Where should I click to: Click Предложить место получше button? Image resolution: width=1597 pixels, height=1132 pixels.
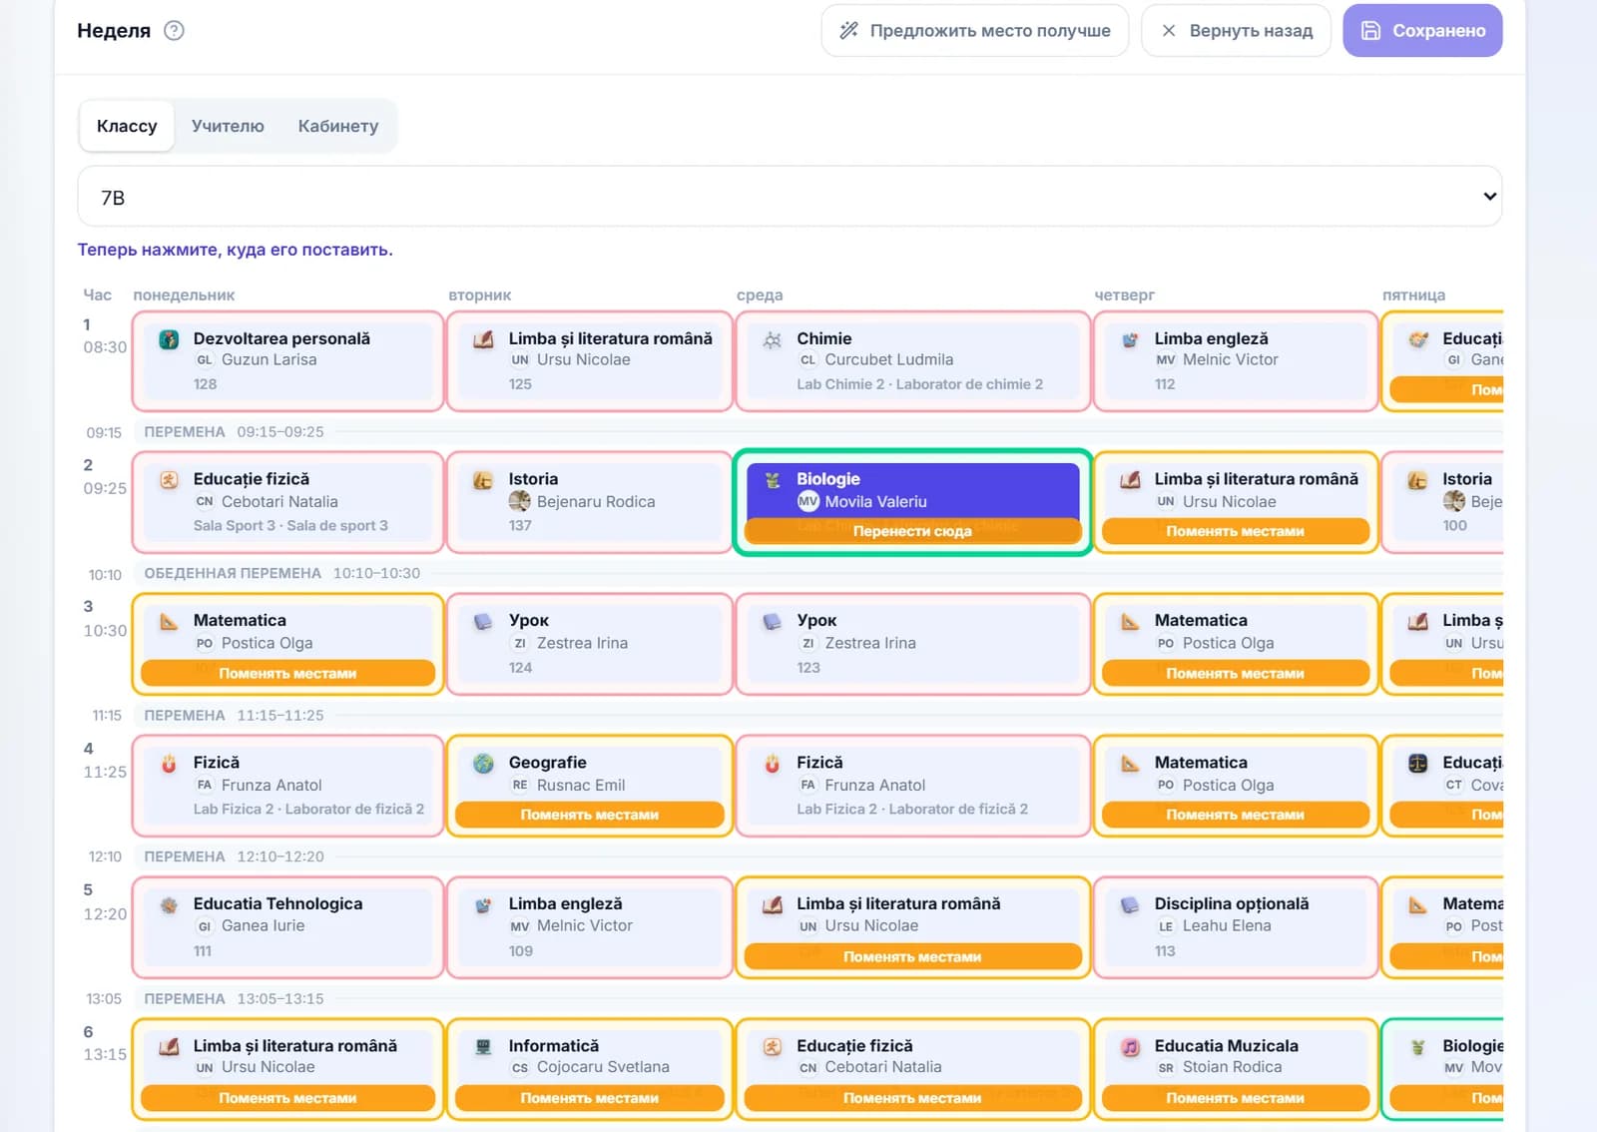pos(974,31)
